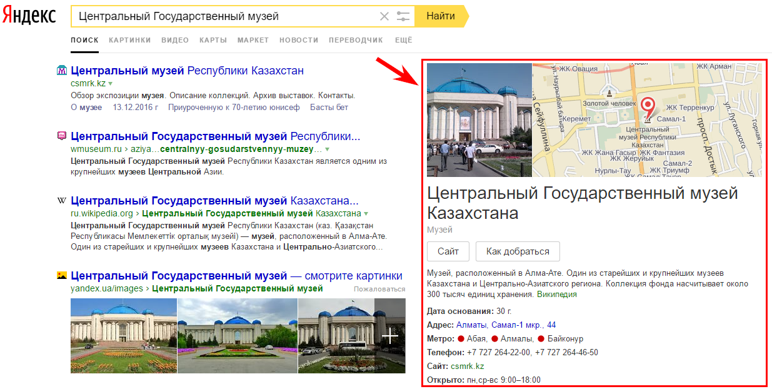This screenshot has width=772, height=389.
Task: Click the phone number +7 727 264-22-00
Action: pos(498,353)
